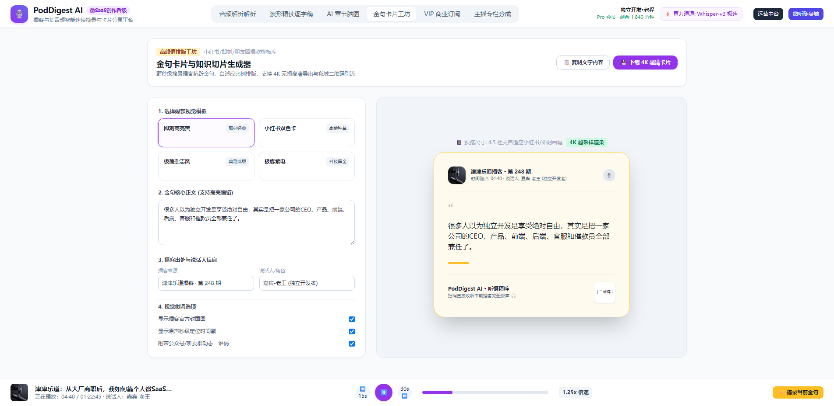
Task: Click the player bar cover thumbnail
Action: [19, 392]
